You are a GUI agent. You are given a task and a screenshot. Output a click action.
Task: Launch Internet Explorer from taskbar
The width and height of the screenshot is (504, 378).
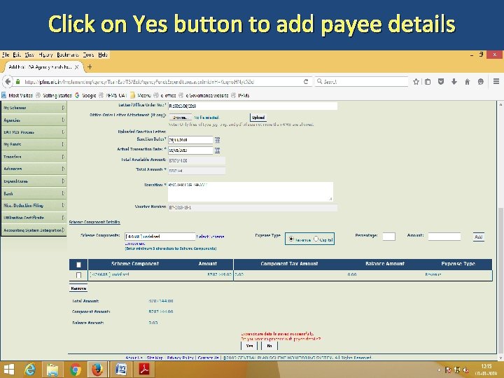pos(30,370)
